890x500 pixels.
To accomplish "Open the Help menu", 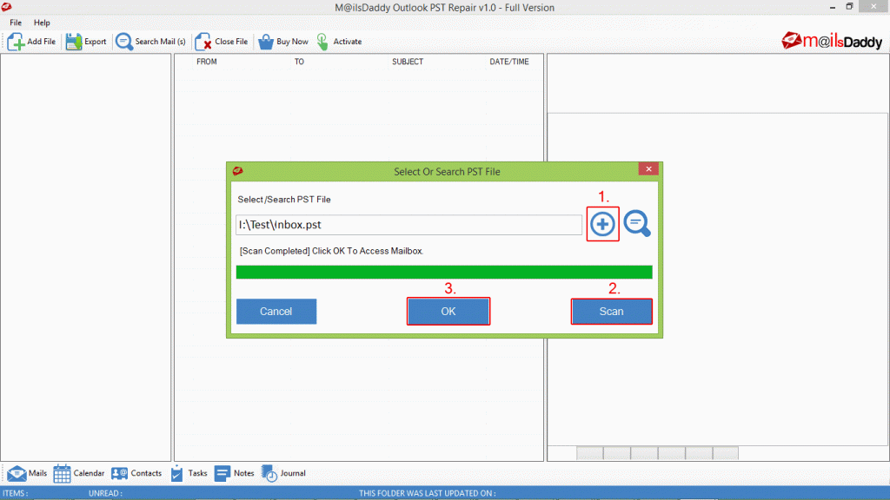I will coord(42,23).
